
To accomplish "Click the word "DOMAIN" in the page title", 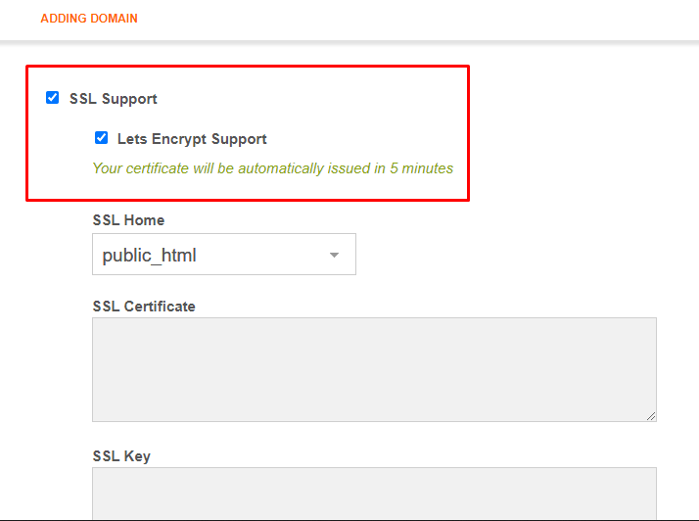I will coord(114,19).
